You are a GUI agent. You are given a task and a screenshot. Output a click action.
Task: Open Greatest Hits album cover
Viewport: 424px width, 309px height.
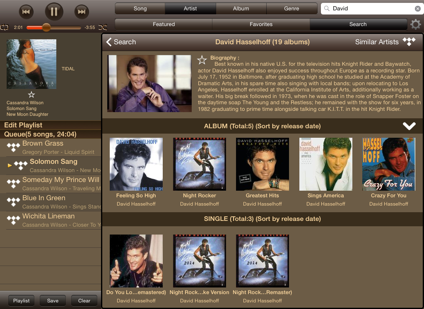(x=262, y=164)
